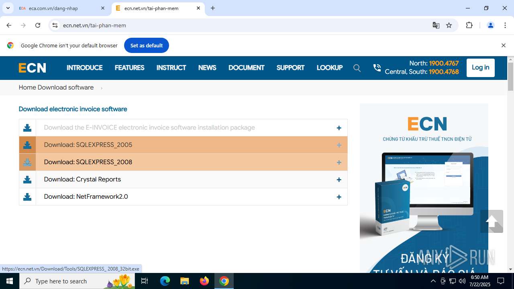Open the notification center icon

point(501,281)
